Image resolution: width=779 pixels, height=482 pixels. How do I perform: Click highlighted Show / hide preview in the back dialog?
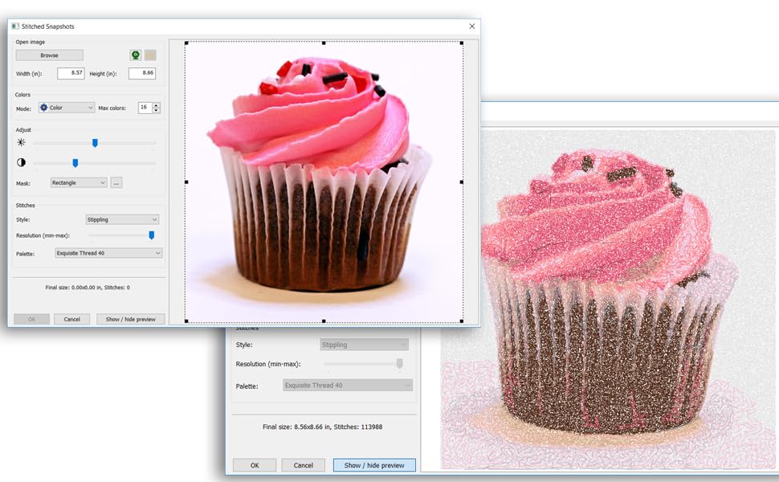point(374,465)
